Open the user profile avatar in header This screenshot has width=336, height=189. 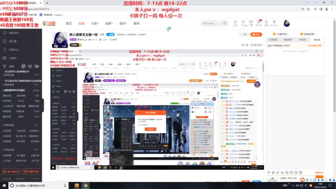(286, 24)
